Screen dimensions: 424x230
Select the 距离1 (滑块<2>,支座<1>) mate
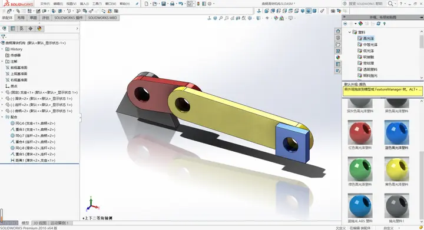[x=33, y=161]
